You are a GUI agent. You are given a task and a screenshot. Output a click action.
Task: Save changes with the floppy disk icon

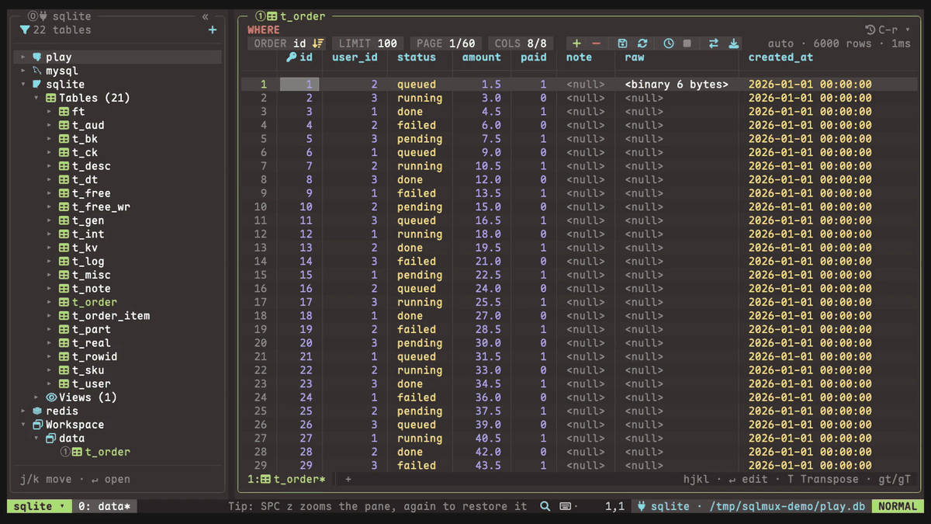pyautogui.click(x=622, y=43)
